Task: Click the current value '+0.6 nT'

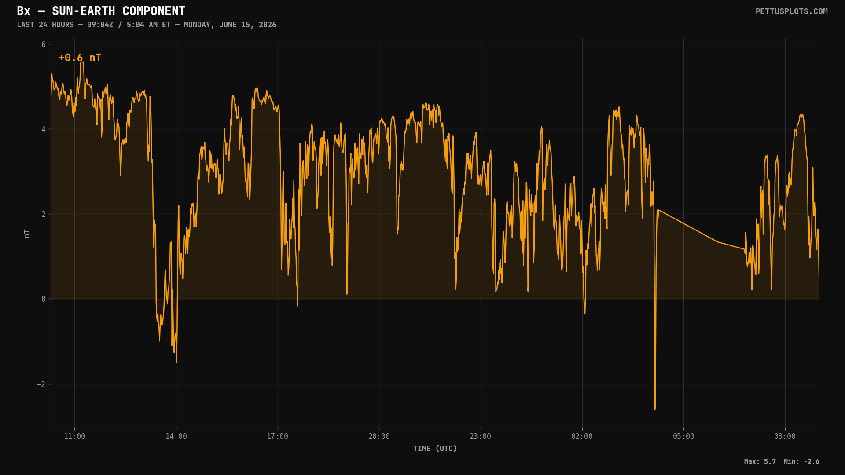Action: coord(80,58)
